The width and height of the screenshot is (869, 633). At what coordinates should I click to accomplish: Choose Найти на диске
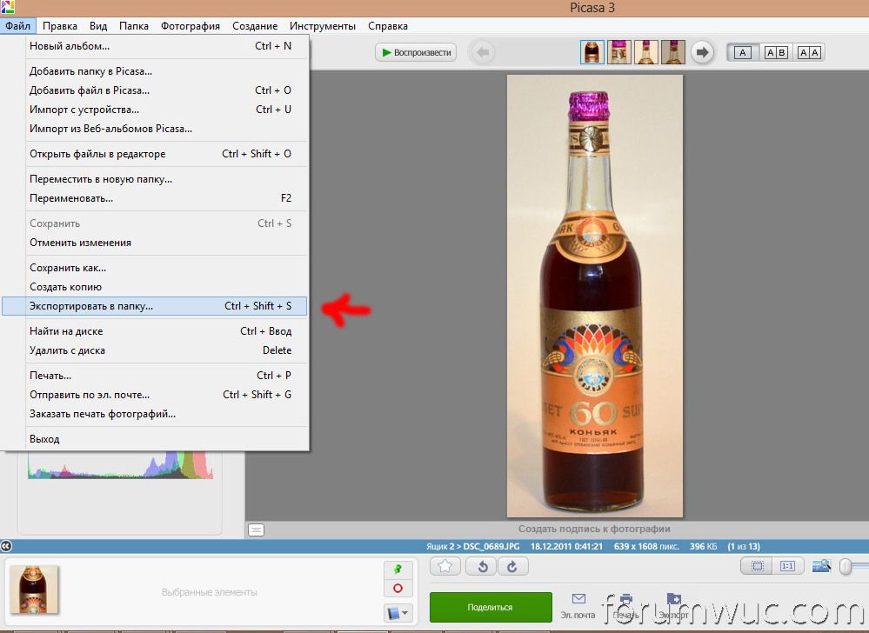coord(155,331)
